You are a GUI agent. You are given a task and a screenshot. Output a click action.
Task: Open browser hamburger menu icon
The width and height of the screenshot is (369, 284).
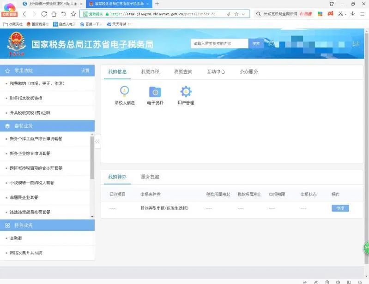[x=363, y=14]
